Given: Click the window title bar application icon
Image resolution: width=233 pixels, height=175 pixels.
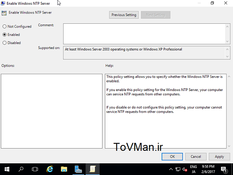Looking at the screenshot, I should [x=3, y=3].
